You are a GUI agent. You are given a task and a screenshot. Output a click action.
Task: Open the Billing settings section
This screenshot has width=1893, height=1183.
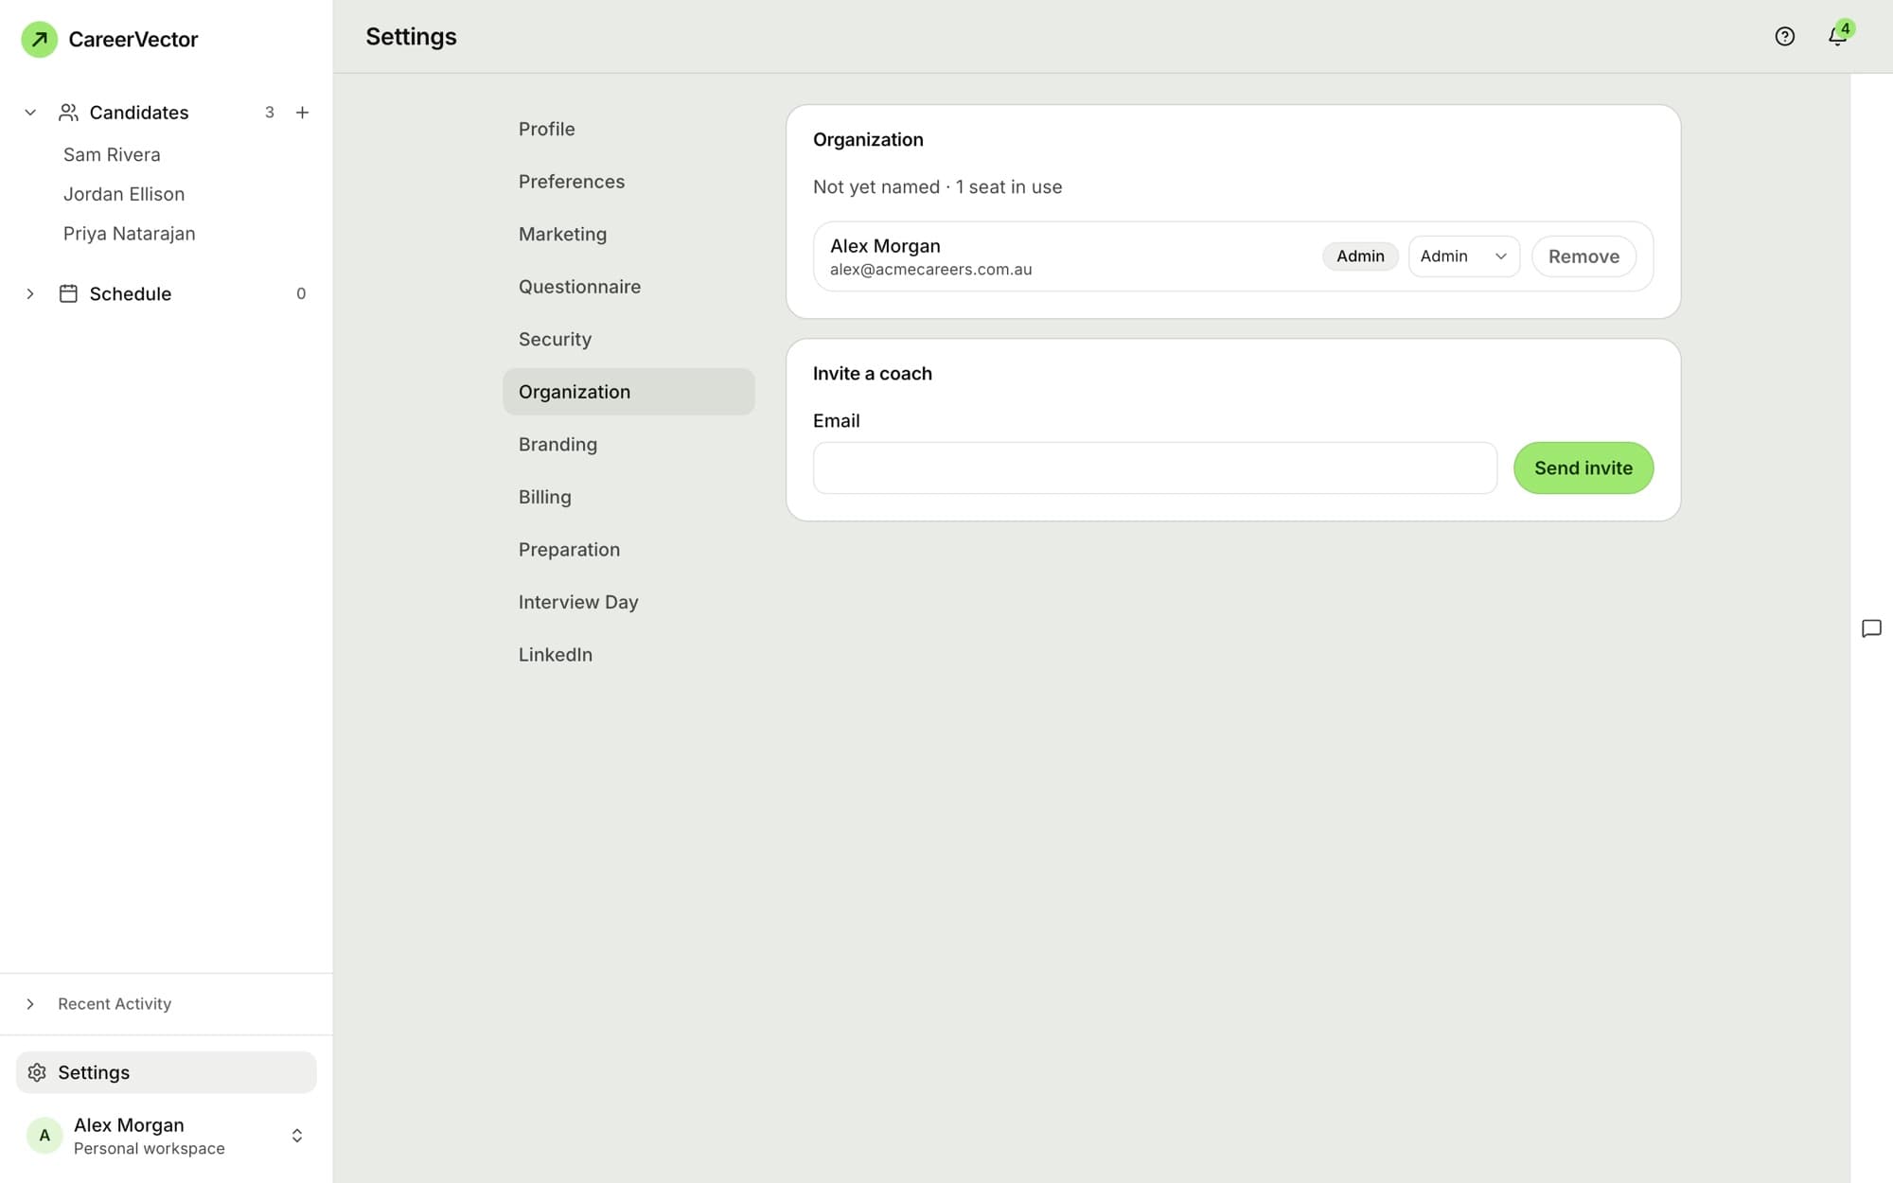pyautogui.click(x=628, y=497)
